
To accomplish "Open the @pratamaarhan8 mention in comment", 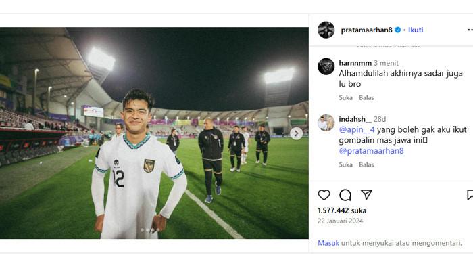I will tap(372, 151).
